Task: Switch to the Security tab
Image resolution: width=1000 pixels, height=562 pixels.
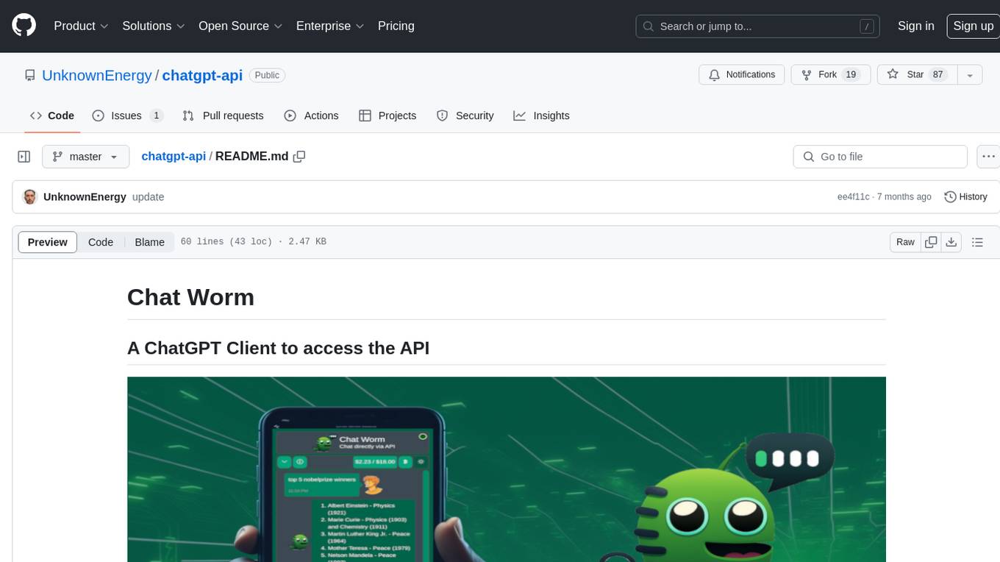Action: click(x=465, y=115)
